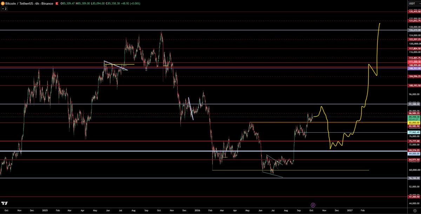
Task: Click the 117,804.50 price level label
Action: click(414, 48)
